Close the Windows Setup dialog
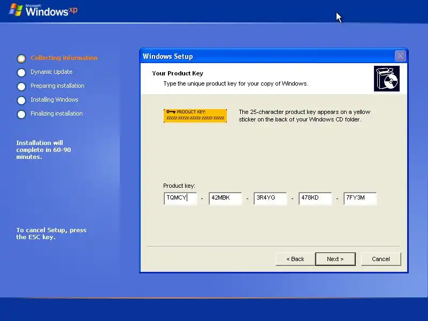 point(400,56)
